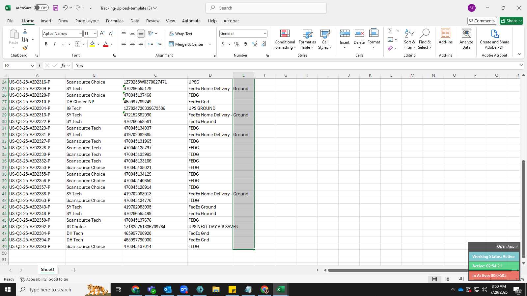Open the Format as Table dropdown
The width and height of the screenshot is (527, 296).
tap(307, 39)
